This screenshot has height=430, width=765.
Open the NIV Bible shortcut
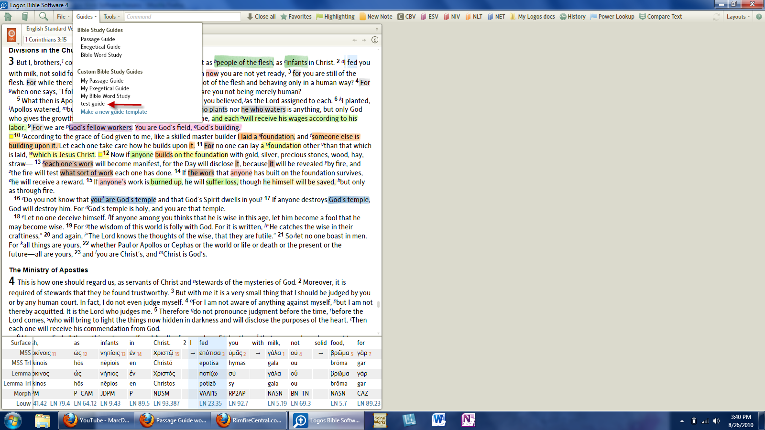pos(452,17)
